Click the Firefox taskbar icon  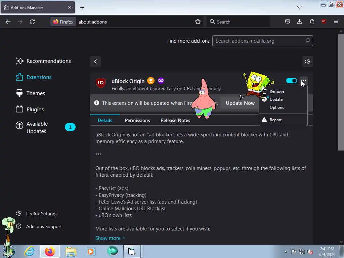(x=50, y=251)
